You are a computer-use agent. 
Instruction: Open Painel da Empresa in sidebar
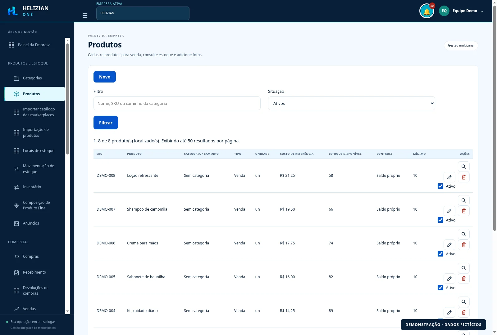[34, 45]
